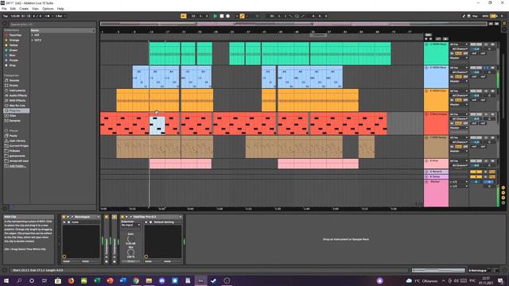
Task: Toggle the Retrologue device activator
Action: click(x=64, y=217)
